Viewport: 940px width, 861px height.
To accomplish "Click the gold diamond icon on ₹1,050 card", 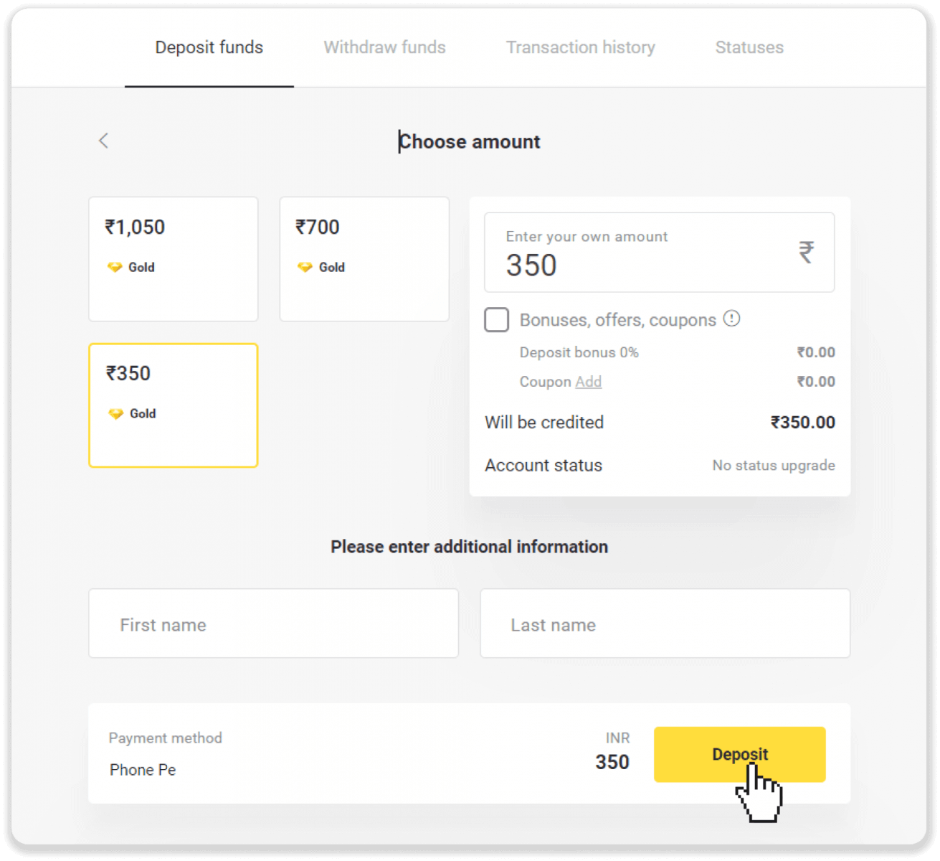I will point(115,267).
